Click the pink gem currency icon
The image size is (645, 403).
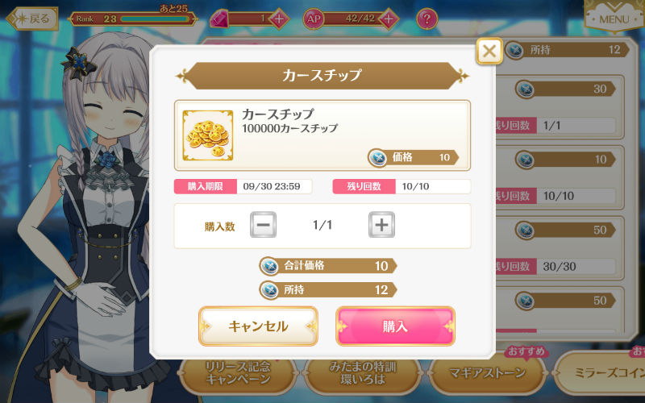point(219,19)
